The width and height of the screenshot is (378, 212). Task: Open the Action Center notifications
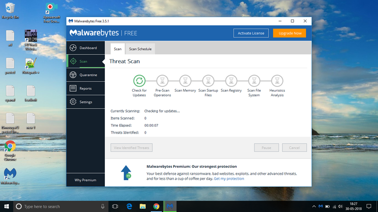click(x=369, y=207)
